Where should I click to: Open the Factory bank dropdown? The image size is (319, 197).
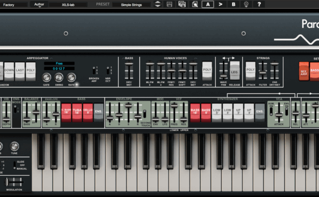13,5
